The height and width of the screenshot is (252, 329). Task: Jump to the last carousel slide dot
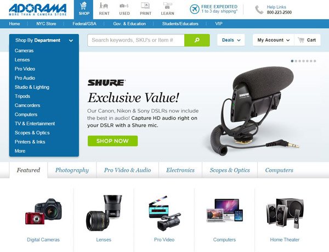[315, 61]
